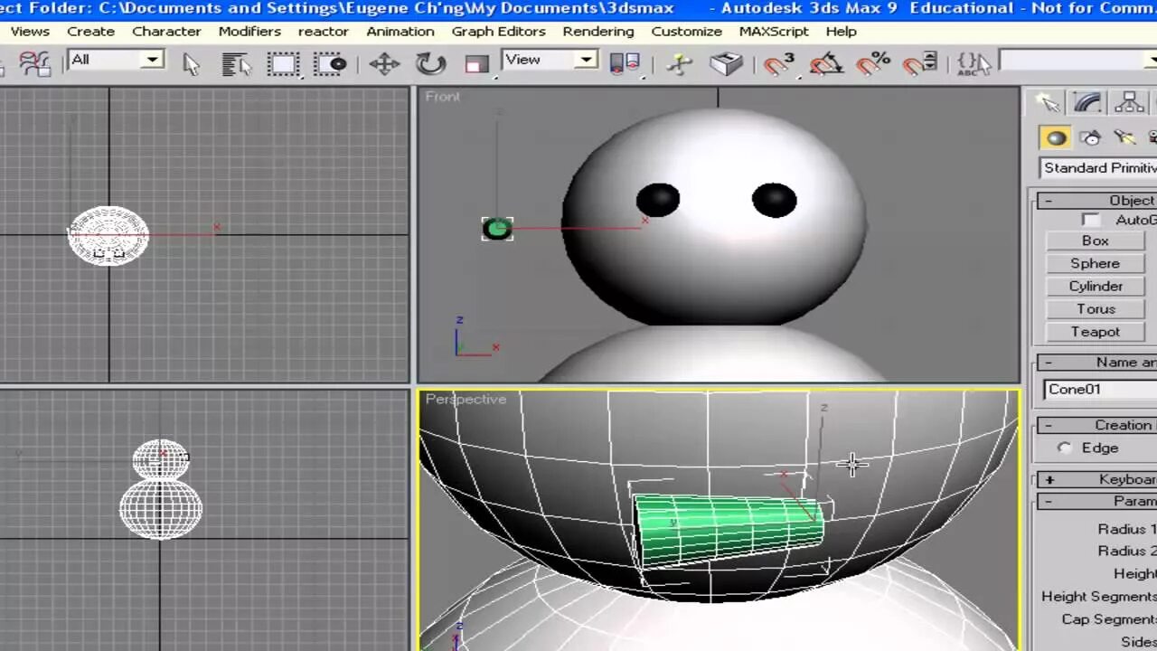The height and width of the screenshot is (651, 1157).
Task: Click the Front viewport label
Action: (443, 97)
